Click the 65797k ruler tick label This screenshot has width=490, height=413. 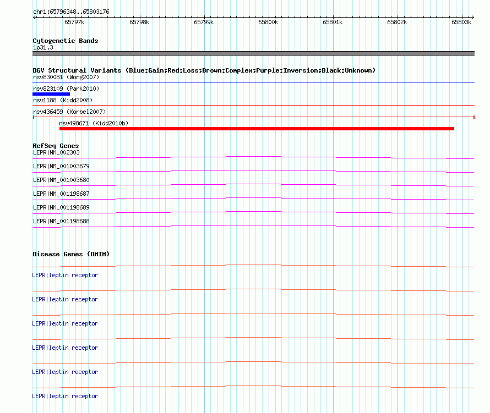point(74,22)
